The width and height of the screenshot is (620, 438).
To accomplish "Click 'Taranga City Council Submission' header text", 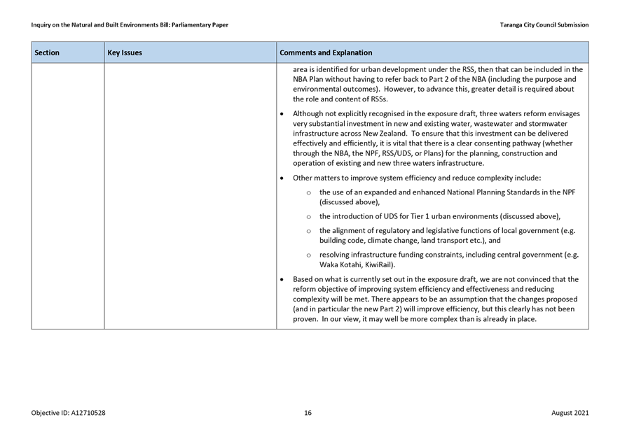I will tap(544, 25).
